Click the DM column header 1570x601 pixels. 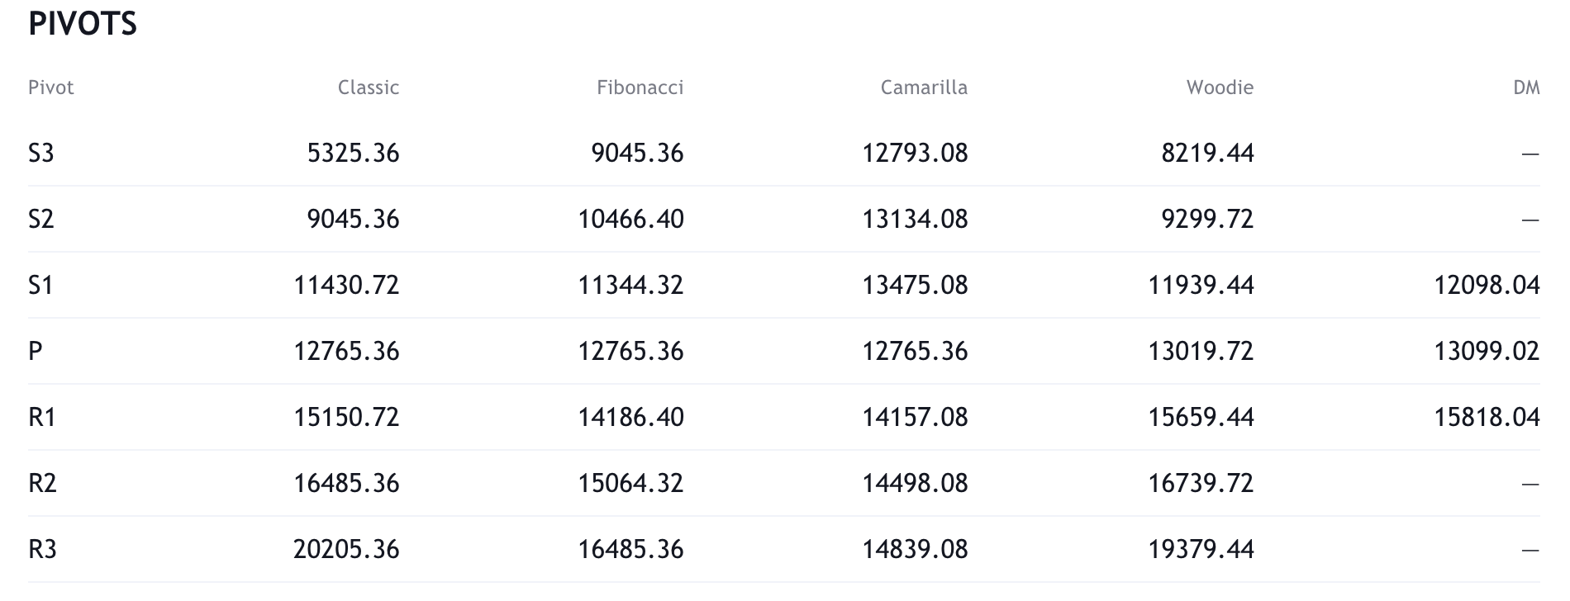1526,88
